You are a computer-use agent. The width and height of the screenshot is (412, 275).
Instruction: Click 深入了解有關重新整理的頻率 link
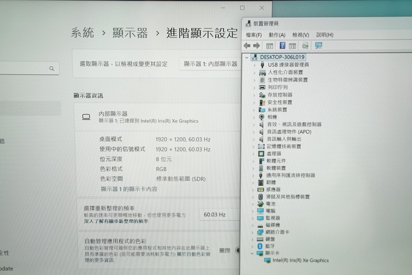click(117, 221)
